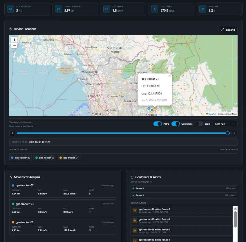Expand the map with Expand button

tap(228, 30)
